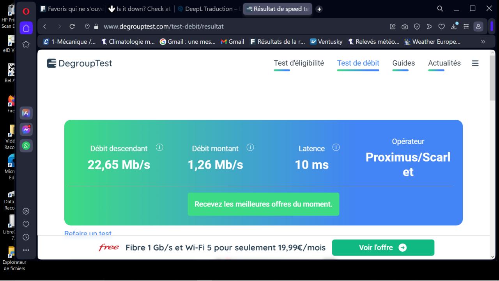The image size is (499, 281).
Task: Open browsing history clock icon
Action: [26, 237]
